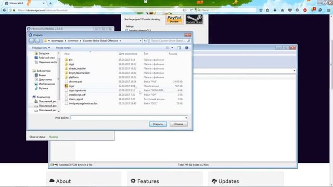Image resolution: width=333 pixels, height=187 pixels.
Task: Click the Steam Donate Skins button
Action: tap(194, 19)
